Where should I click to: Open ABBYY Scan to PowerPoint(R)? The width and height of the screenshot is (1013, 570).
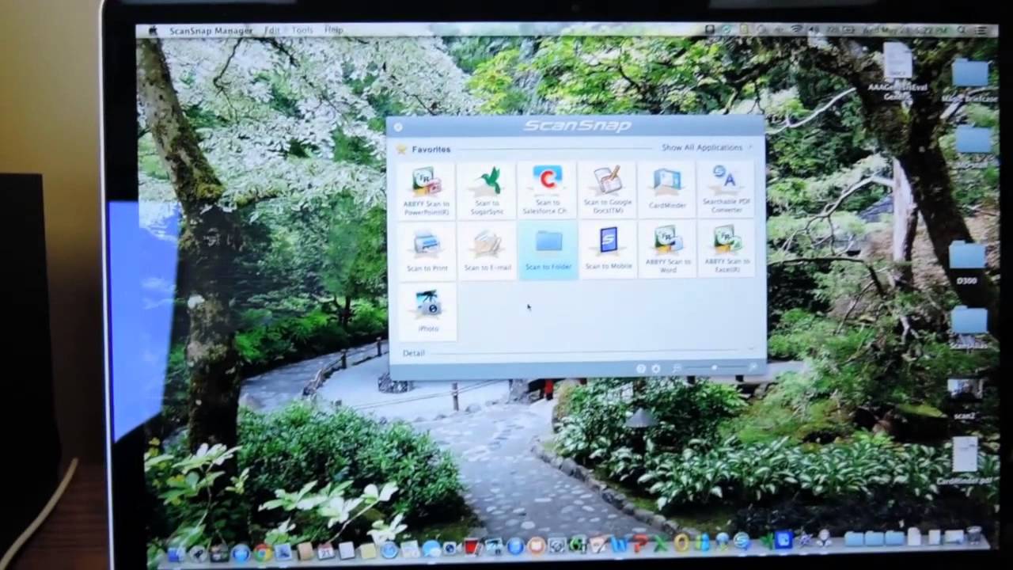point(427,190)
